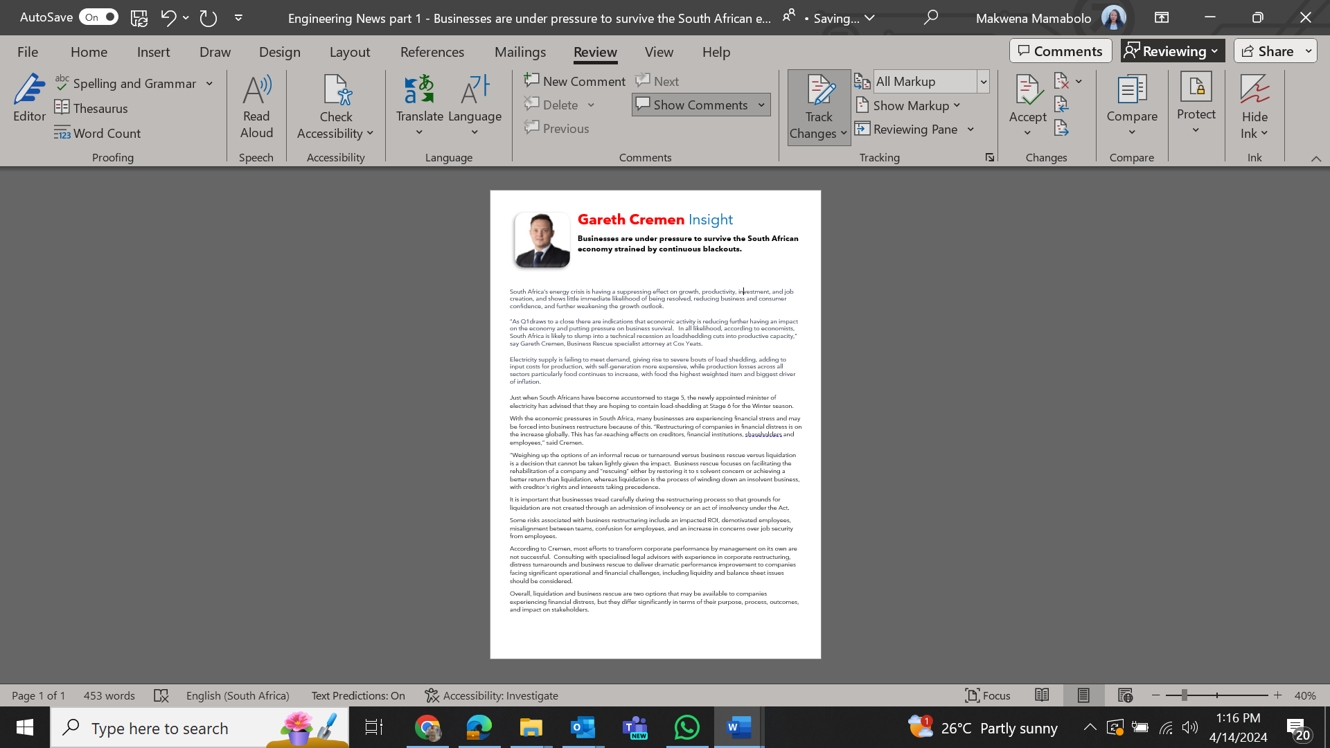Image resolution: width=1330 pixels, height=748 pixels.
Task: Click the proofing errors status icon
Action: [x=161, y=695]
